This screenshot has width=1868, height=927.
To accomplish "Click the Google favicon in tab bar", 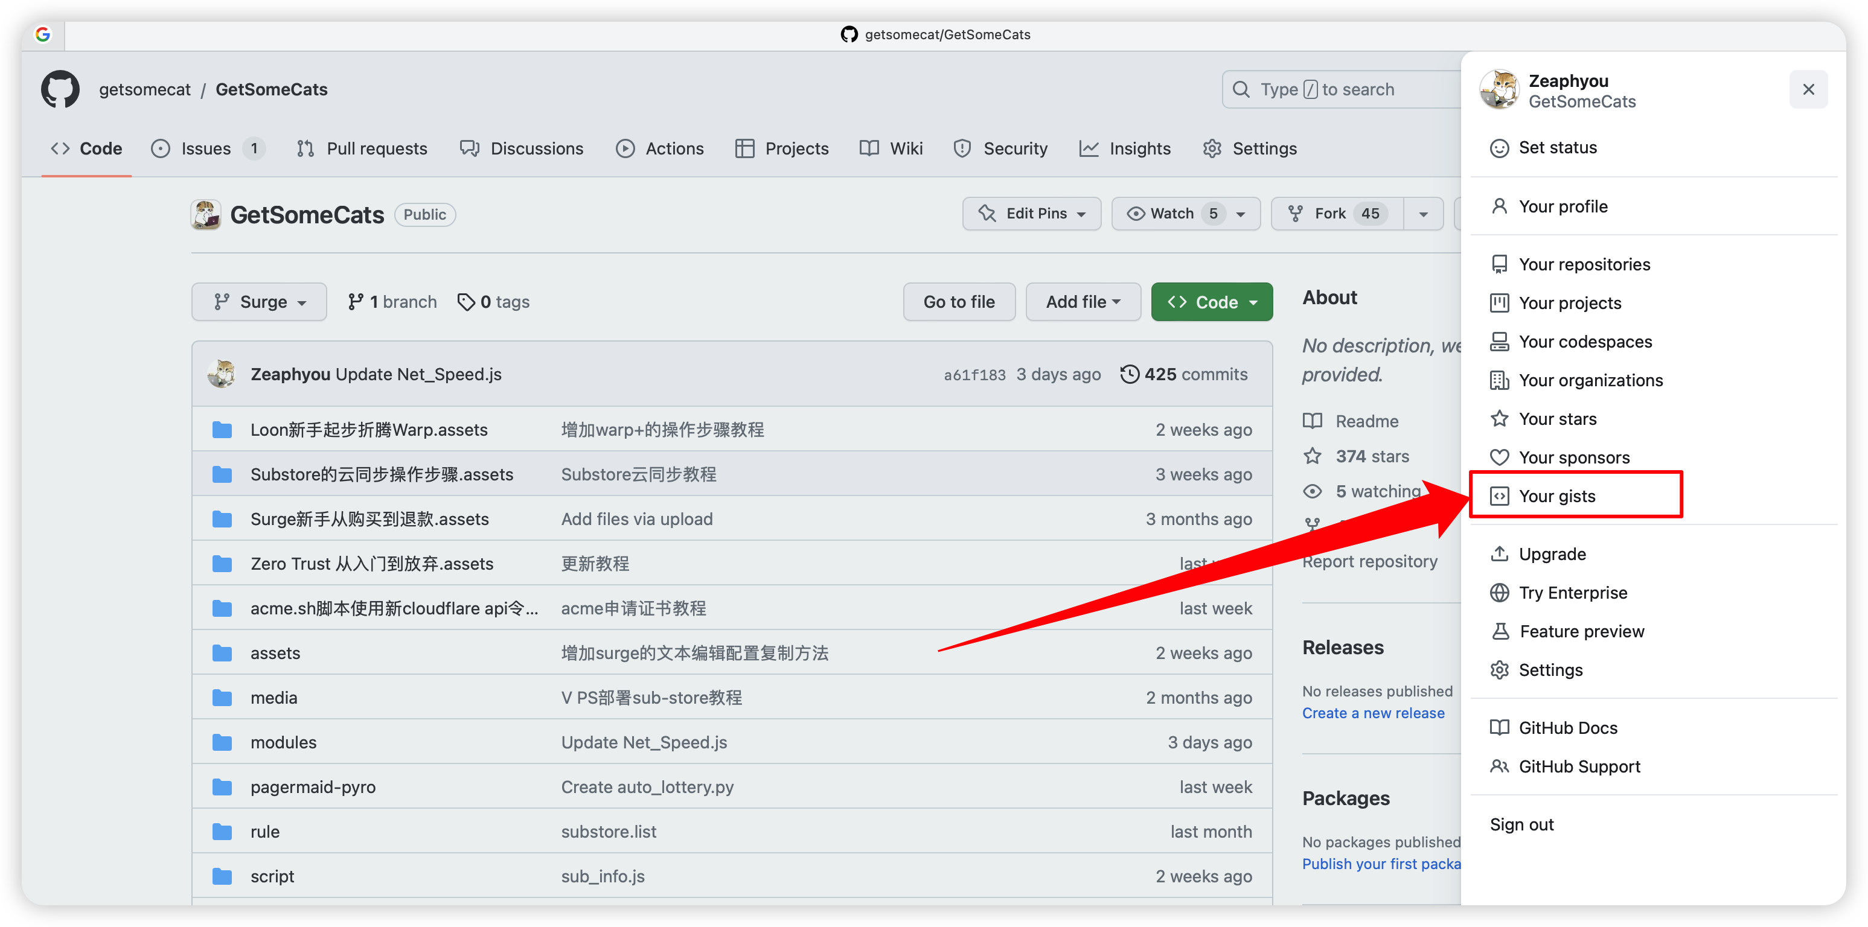I will [43, 35].
